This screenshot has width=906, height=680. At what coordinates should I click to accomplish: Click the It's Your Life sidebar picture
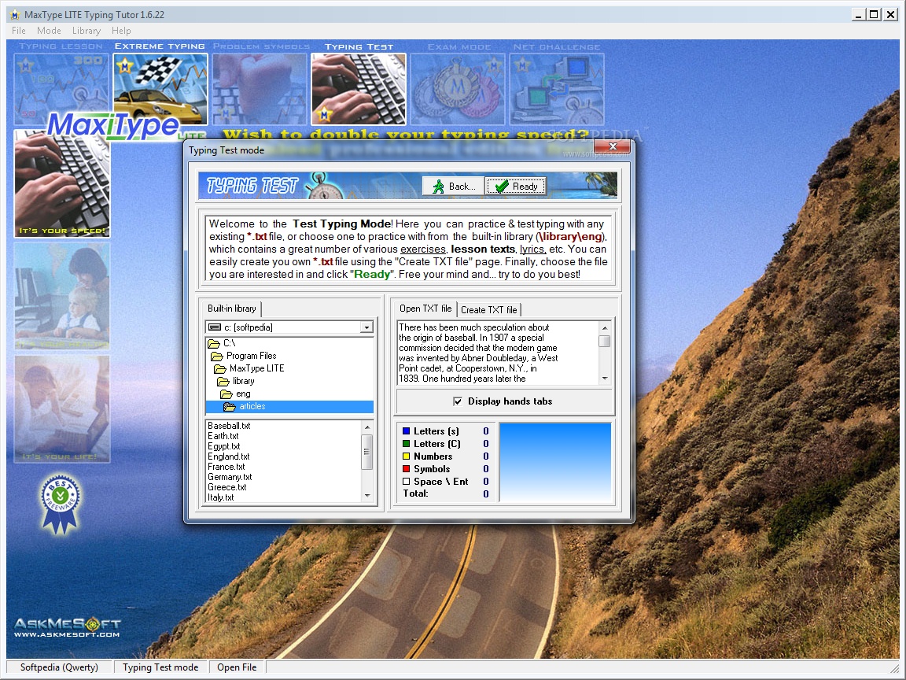pyautogui.click(x=62, y=408)
